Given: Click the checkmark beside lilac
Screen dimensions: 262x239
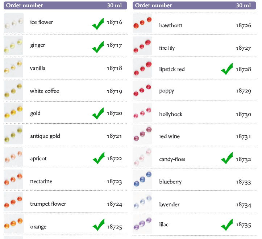Looking at the screenshot, I should pos(227,225).
